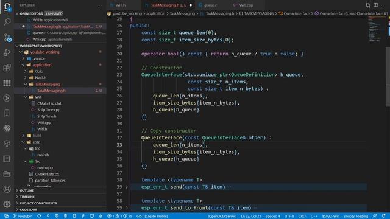Screen dimensions: 390x219
Task: Click the grid of squares activity bar icon
Action: 7,83
